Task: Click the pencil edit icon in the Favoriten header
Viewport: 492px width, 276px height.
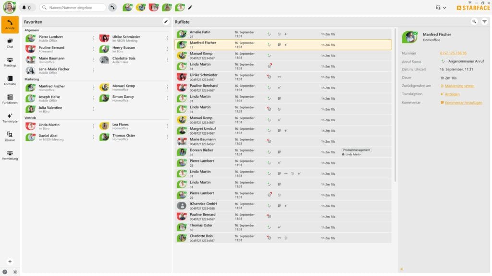Action: [x=166, y=22]
